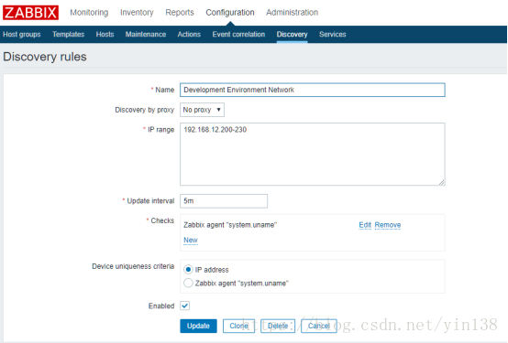Go to Templates section
Viewport: 508px width, 343px height.
pos(69,34)
